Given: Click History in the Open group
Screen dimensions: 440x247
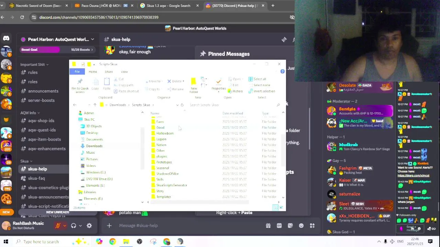Looking at the screenshot, I should (x=235, y=91).
